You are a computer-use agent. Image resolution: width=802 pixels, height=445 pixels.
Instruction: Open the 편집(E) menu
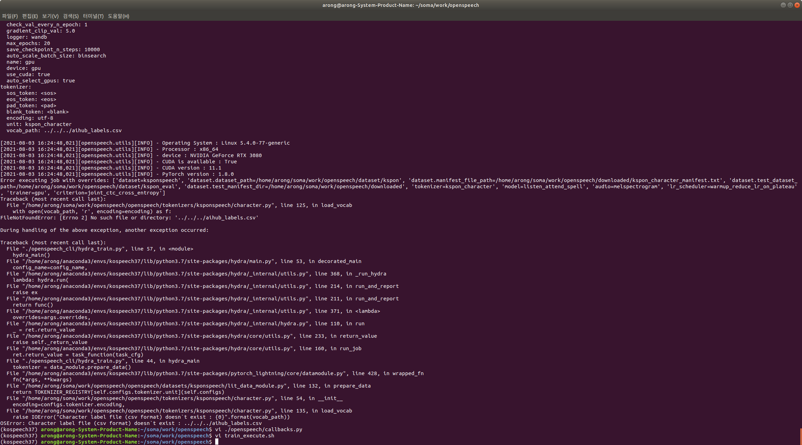(x=30, y=16)
